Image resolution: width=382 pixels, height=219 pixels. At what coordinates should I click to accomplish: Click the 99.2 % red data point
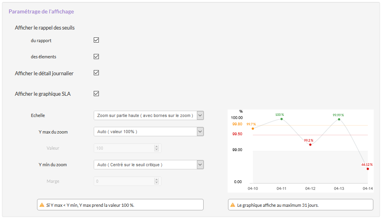pos(310,145)
